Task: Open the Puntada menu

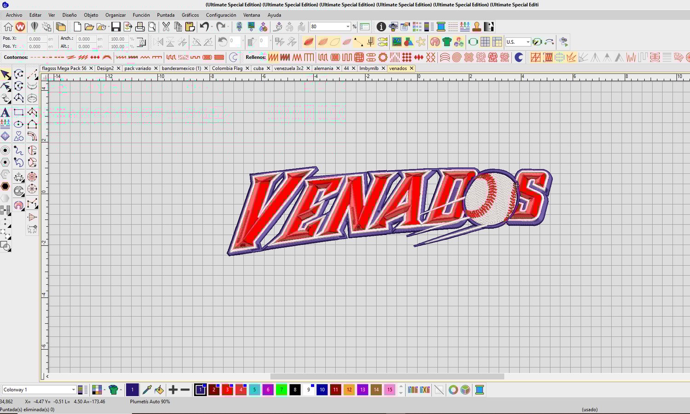Action: click(x=166, y=15)
